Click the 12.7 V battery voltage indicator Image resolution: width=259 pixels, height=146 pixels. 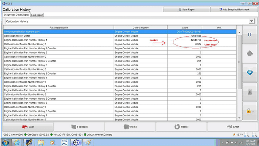click(238, 135)
